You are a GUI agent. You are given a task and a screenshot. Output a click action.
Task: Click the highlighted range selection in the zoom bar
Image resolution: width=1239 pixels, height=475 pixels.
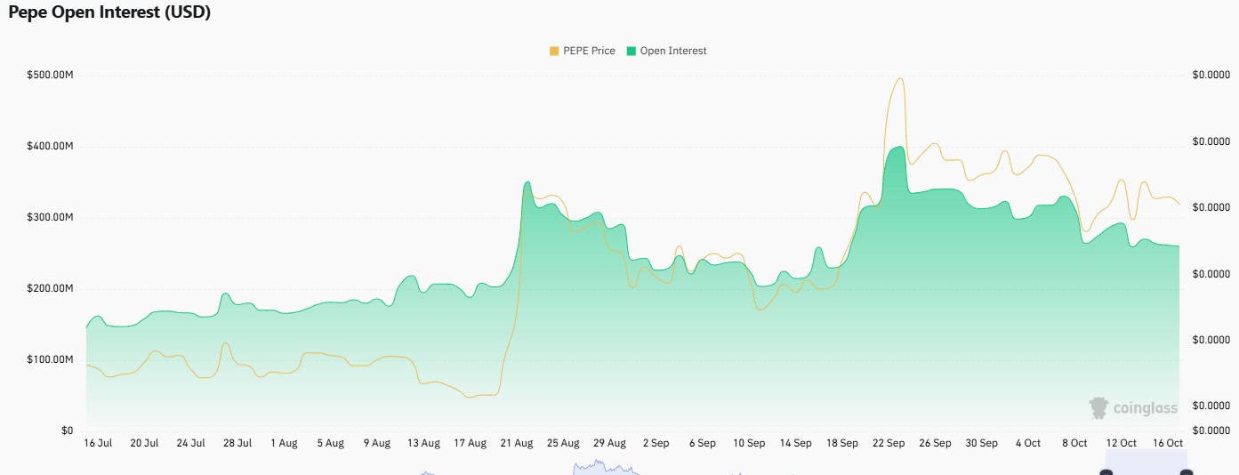1146,463
